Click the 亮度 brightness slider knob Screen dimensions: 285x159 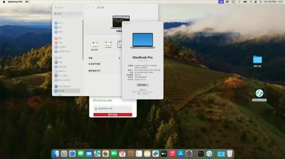point(119,58)
